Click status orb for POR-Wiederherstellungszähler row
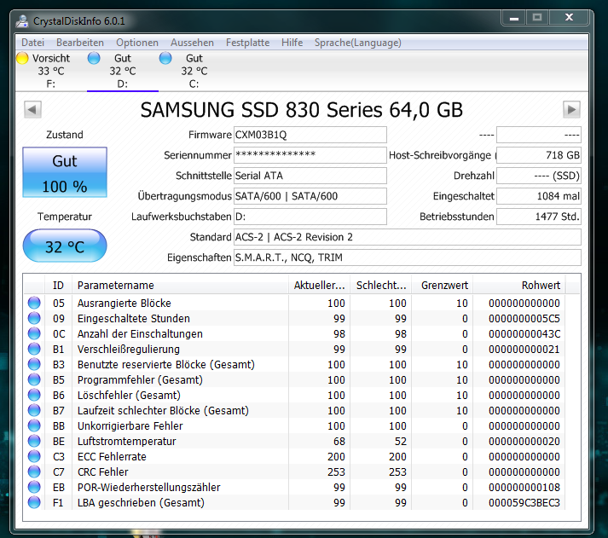Viewport: 608px width, 538px height. (x=34, y=487)
